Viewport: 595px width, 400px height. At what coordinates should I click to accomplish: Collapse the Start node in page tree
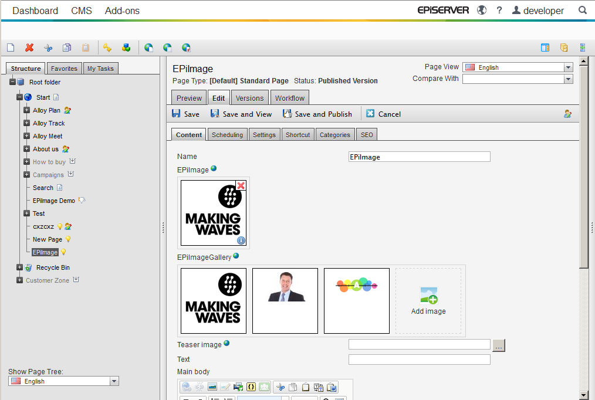(19, 97)
